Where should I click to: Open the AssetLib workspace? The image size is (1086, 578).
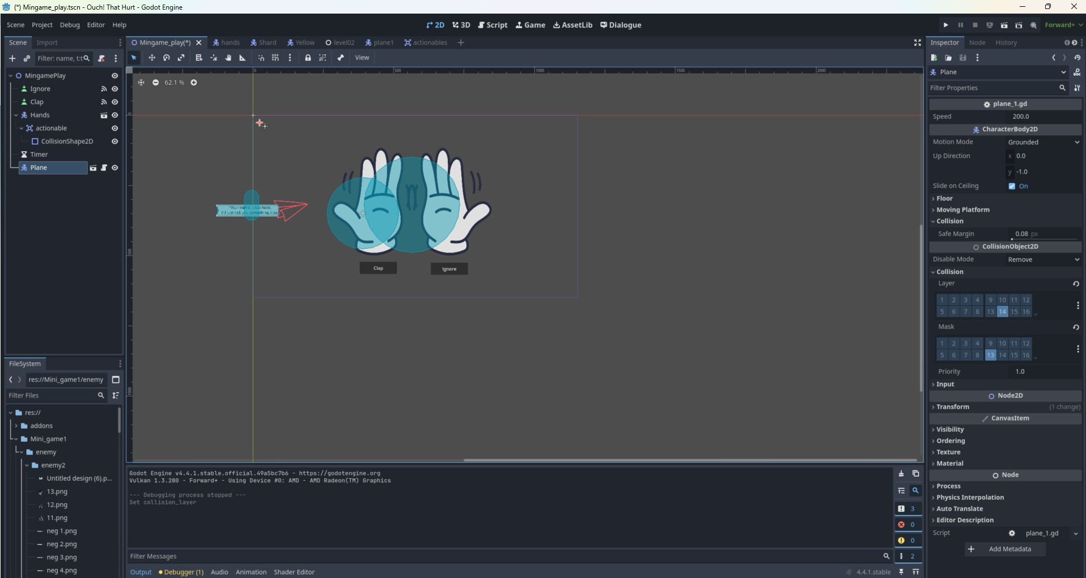coord(573,25)
